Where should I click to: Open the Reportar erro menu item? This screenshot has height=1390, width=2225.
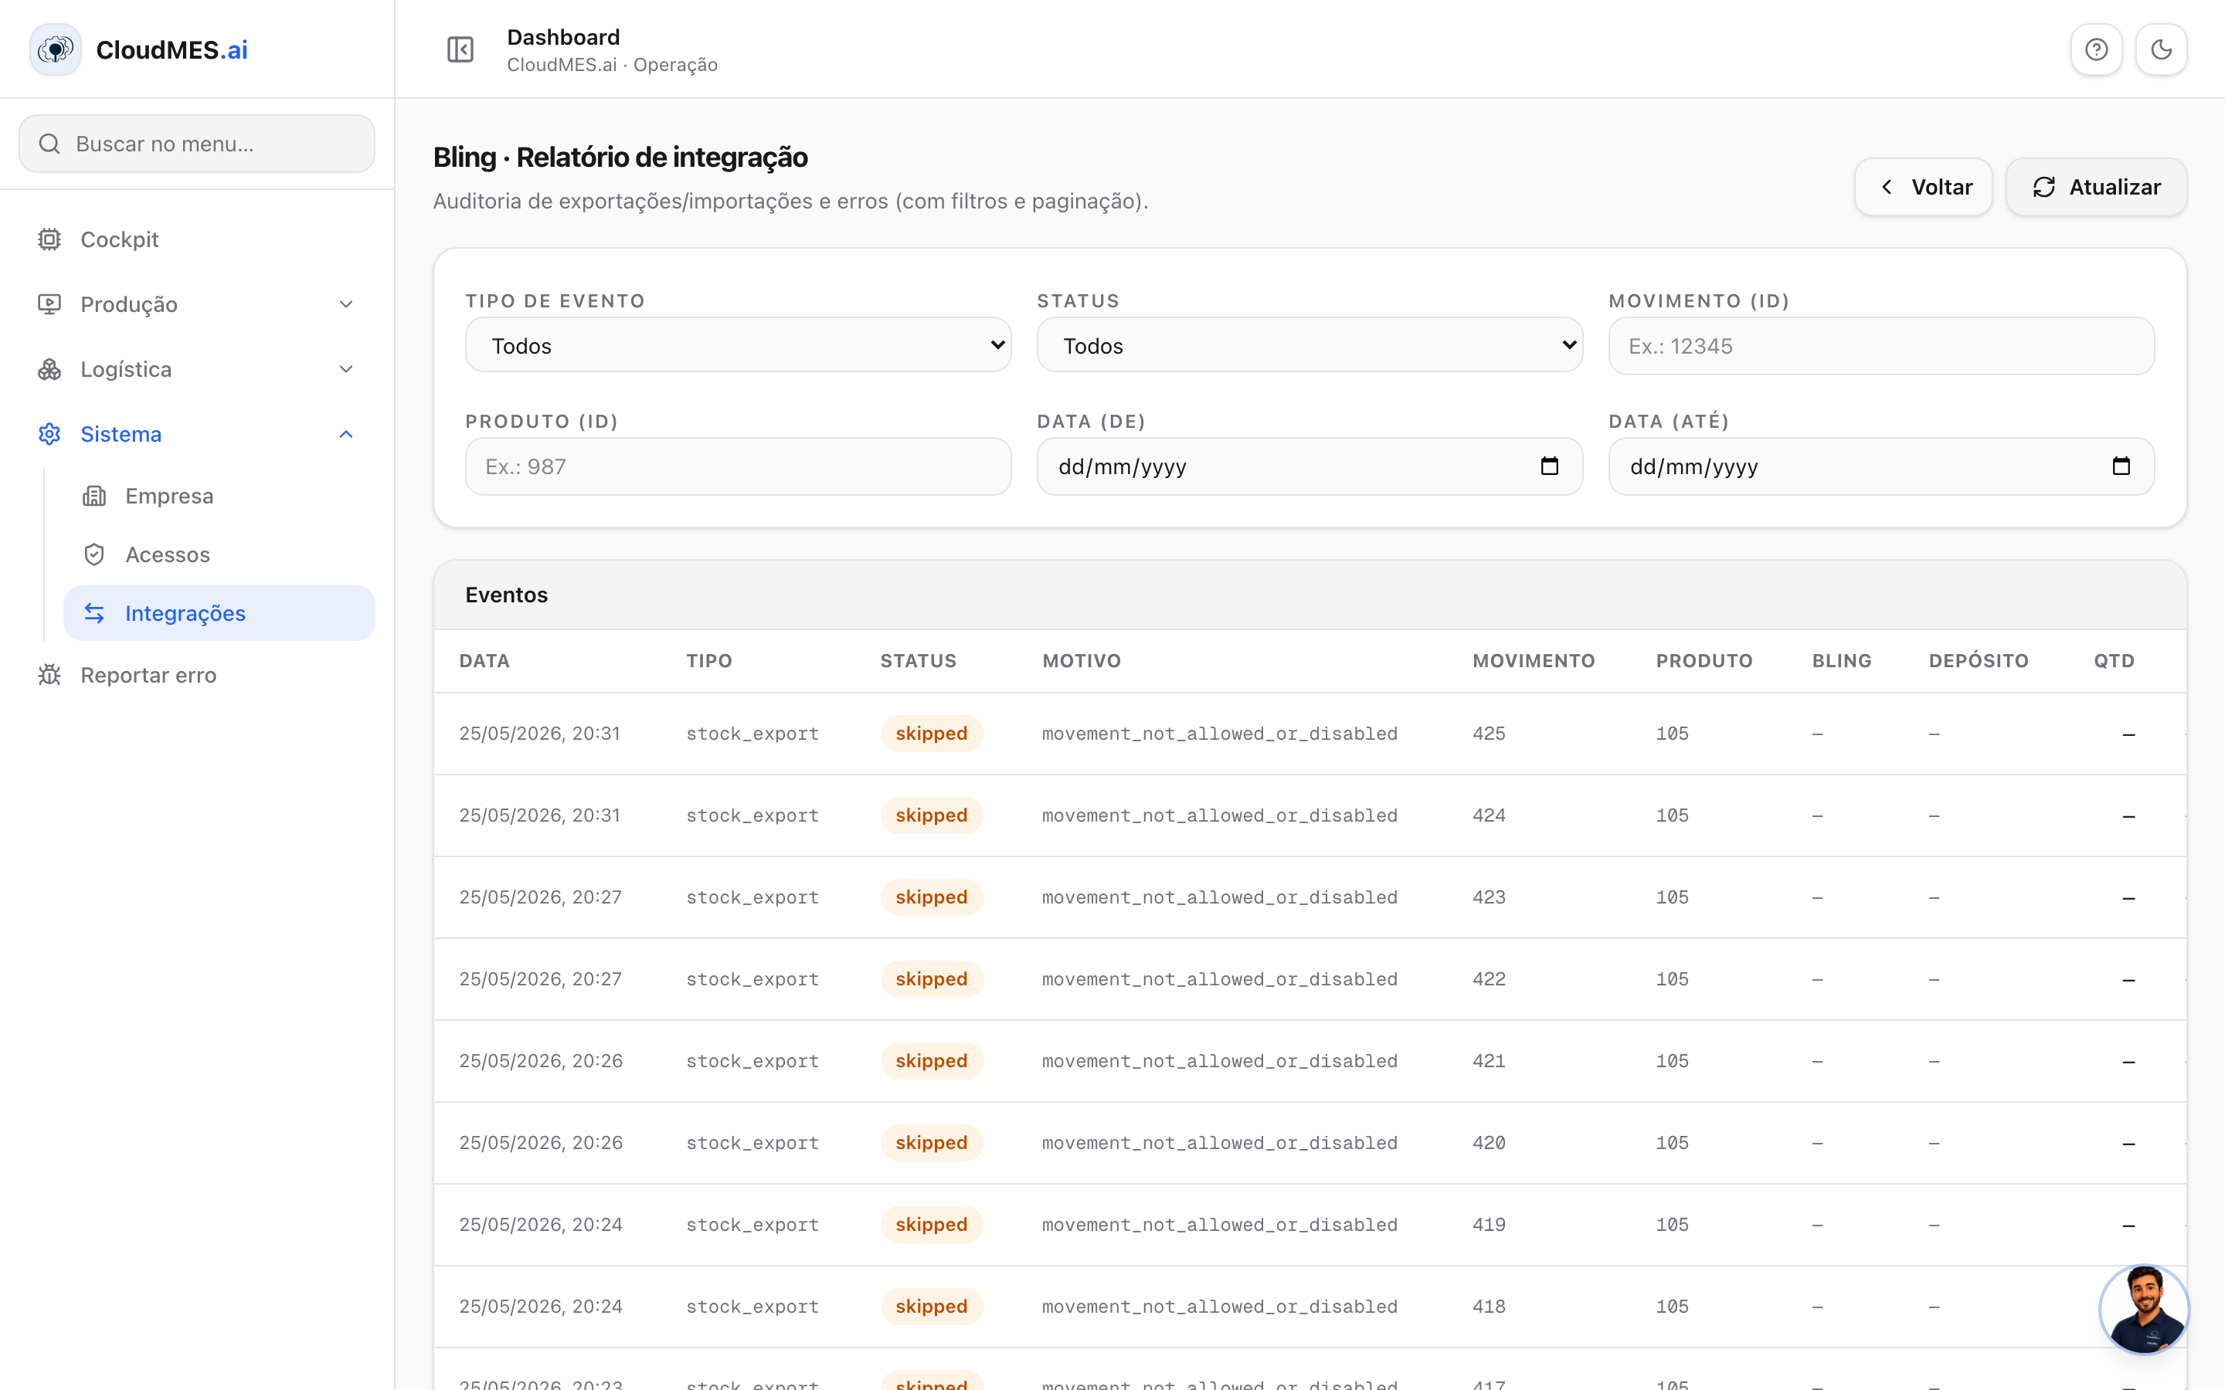point(197,675)
